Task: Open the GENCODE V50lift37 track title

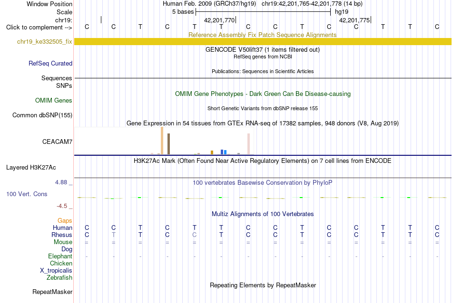Action: [262, 49]
